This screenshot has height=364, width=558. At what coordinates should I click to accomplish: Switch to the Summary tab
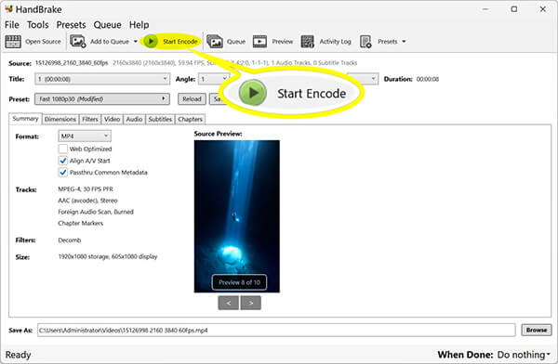25,119
